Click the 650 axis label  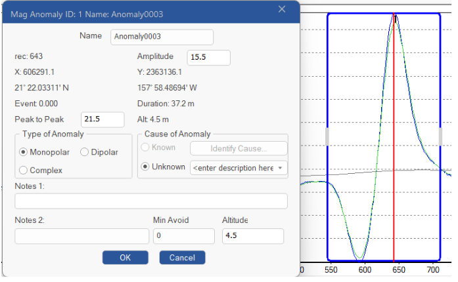tap(399, 270)
